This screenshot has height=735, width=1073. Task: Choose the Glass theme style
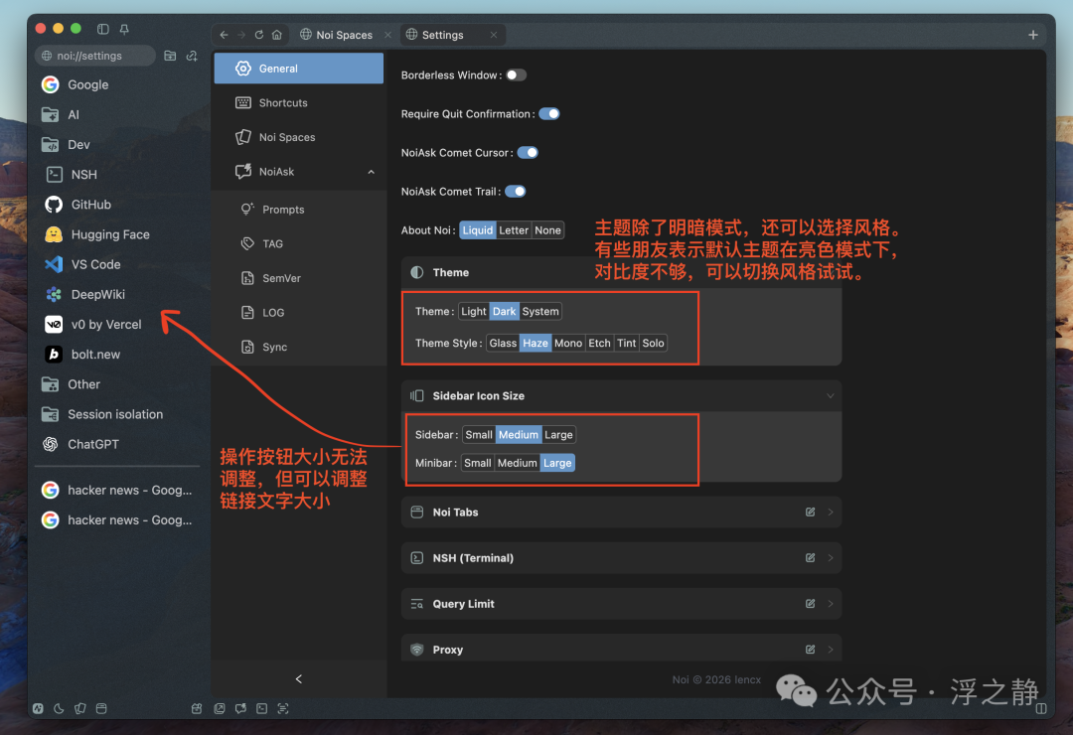click(503, 343)
